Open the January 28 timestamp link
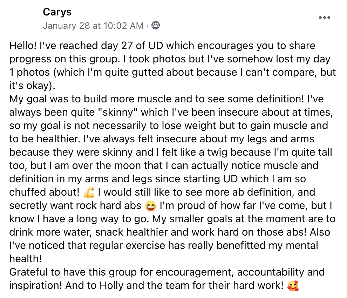This screenshot has width=347, height=298. point(93,26)
